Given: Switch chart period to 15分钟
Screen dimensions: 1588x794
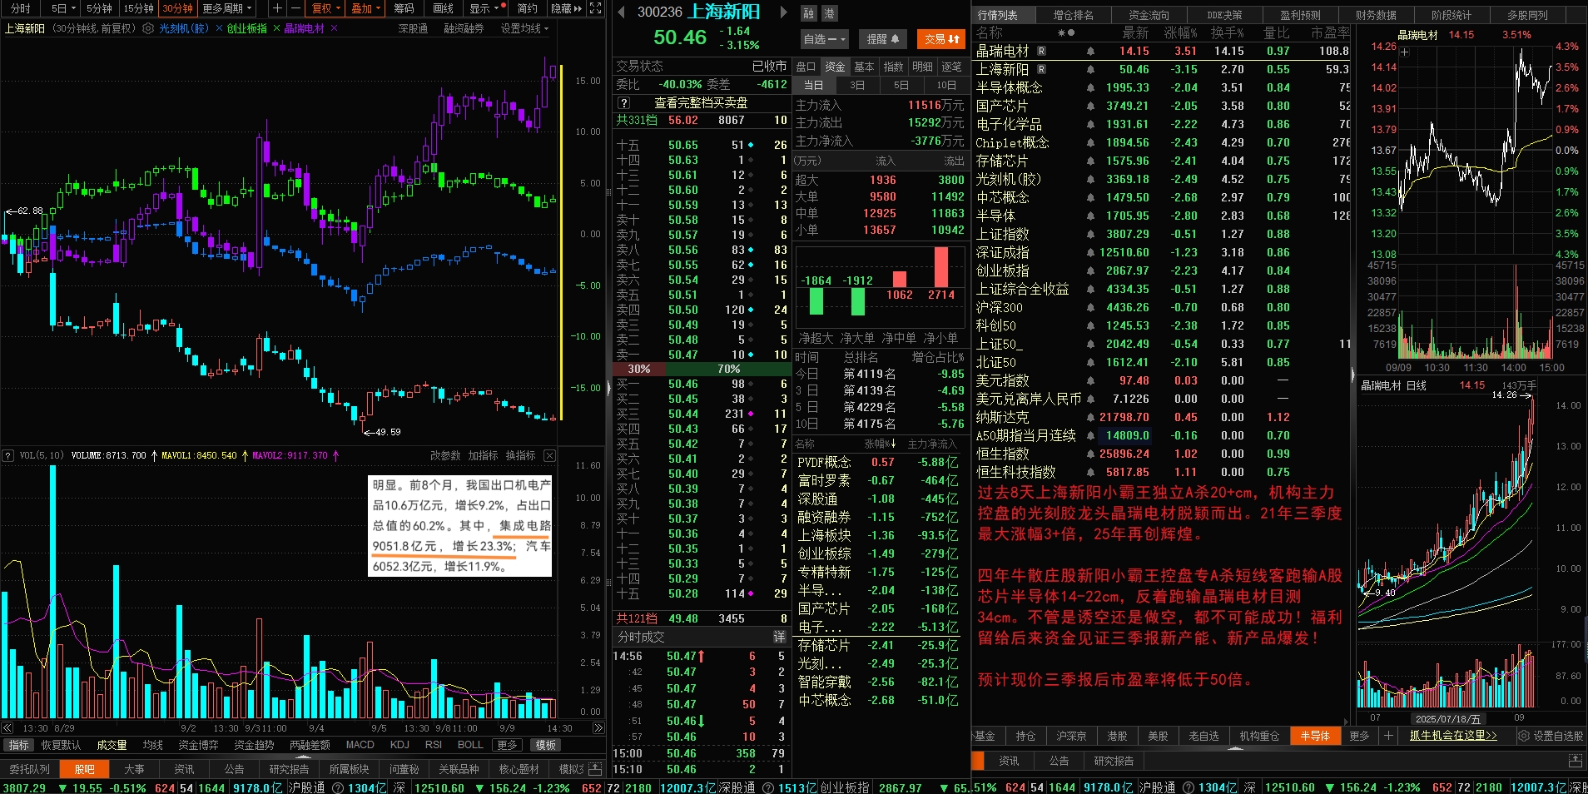Looking at the screenshot, I should click(x=138, y=8).
